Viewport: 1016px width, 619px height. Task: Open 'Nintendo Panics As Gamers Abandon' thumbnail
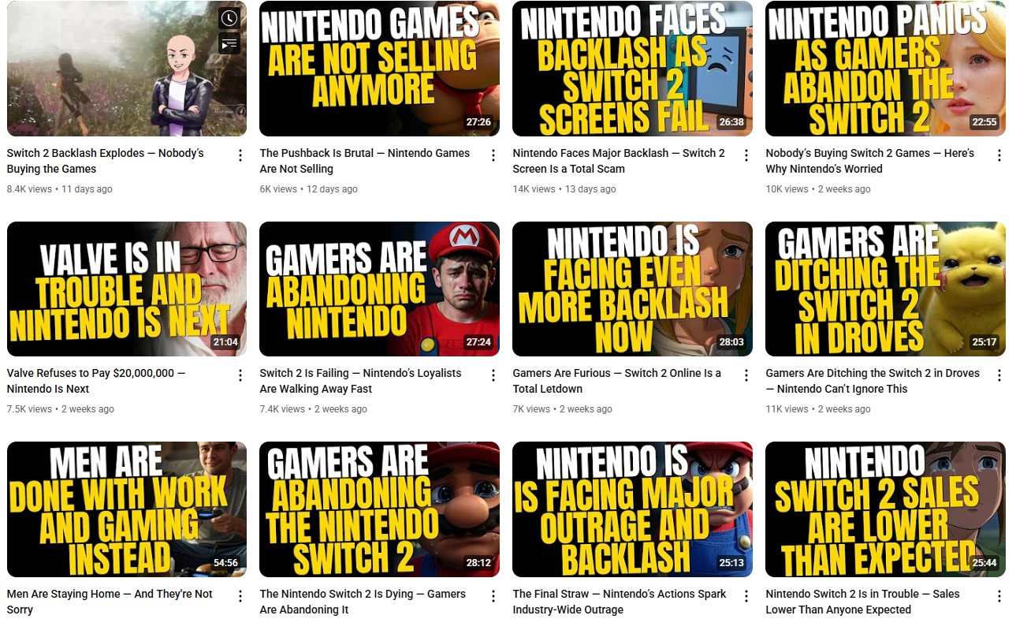click(x=885, y=69)
